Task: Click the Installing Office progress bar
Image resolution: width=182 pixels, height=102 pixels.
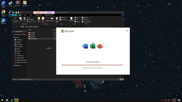Action: pyautogui.click(x=93, y=65)
